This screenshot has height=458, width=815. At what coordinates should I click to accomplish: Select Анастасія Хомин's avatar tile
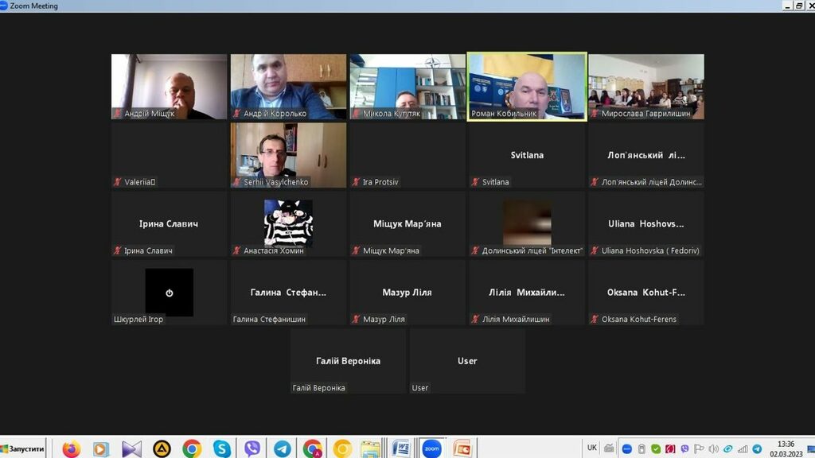click(288, 223)
